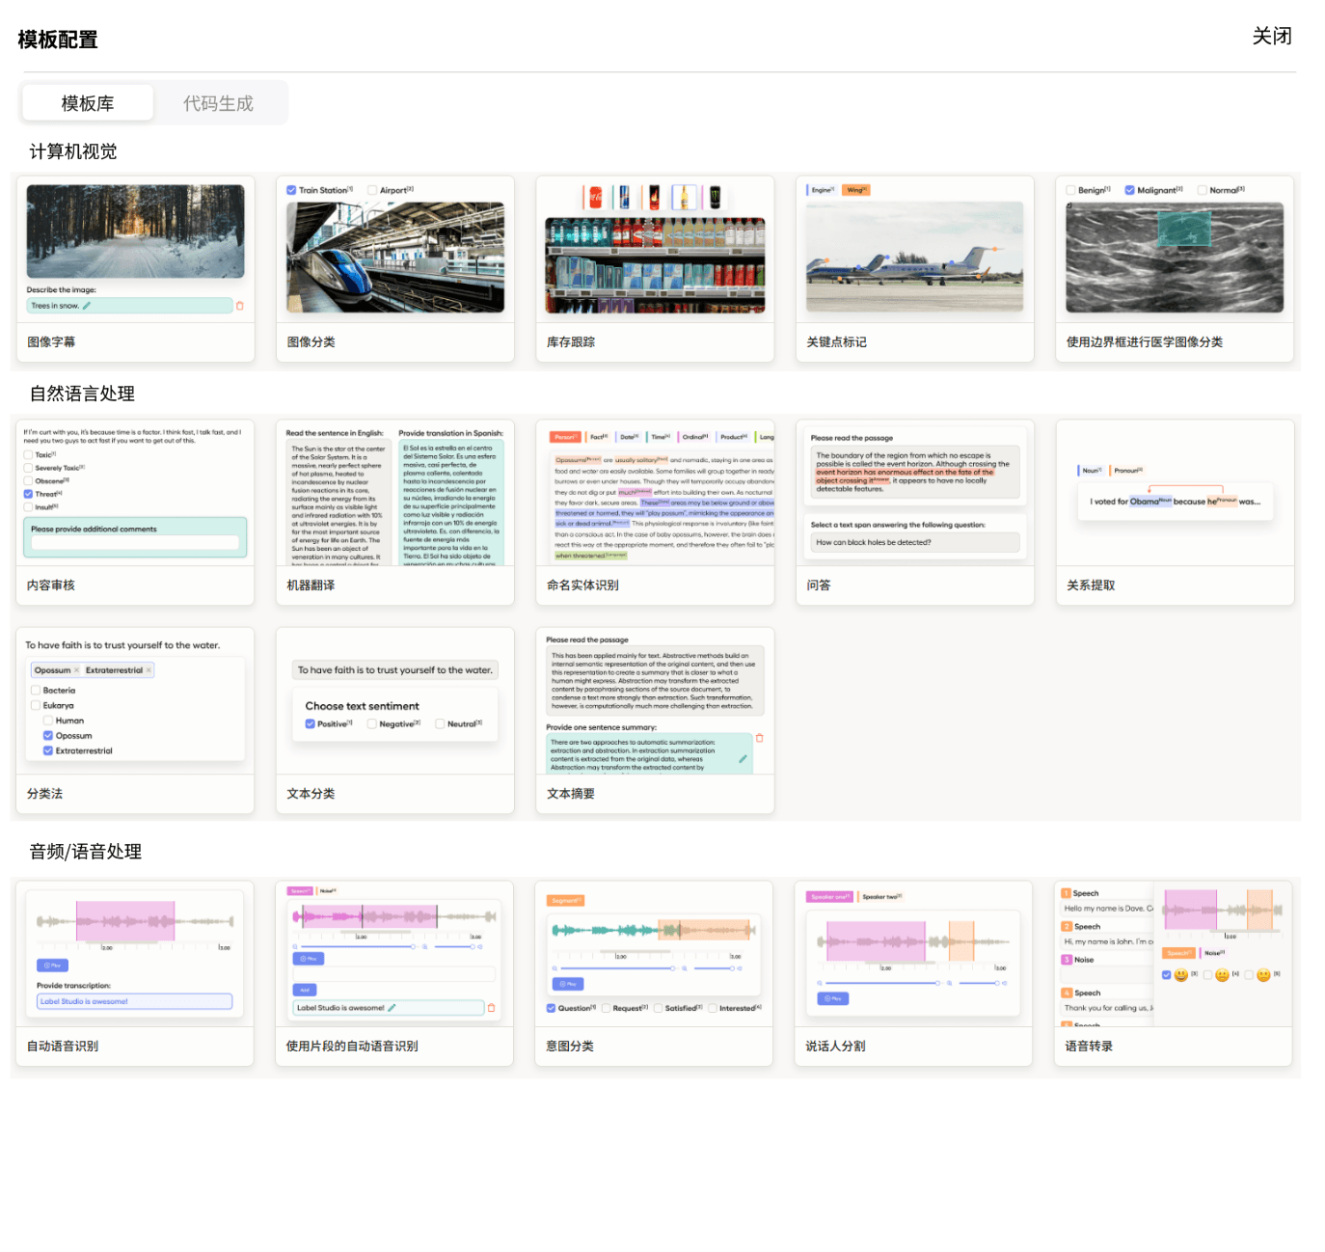Pick the 关键点标记 airplane template
Screen dimensions: 1325x1252
pos(914,268)
